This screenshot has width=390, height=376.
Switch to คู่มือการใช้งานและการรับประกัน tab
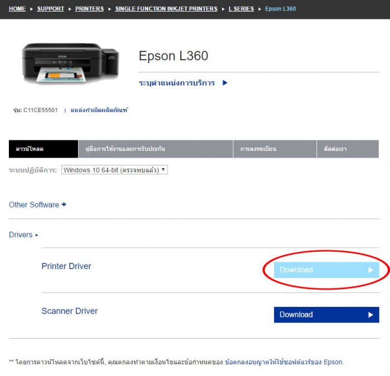(x=155, y=149)
